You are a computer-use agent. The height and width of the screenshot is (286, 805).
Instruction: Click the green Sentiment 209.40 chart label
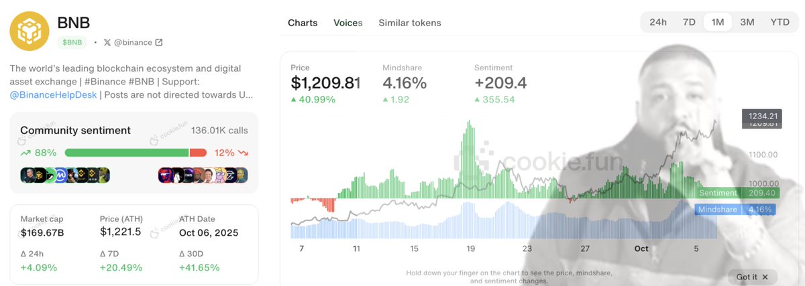(x=736, y=193)
